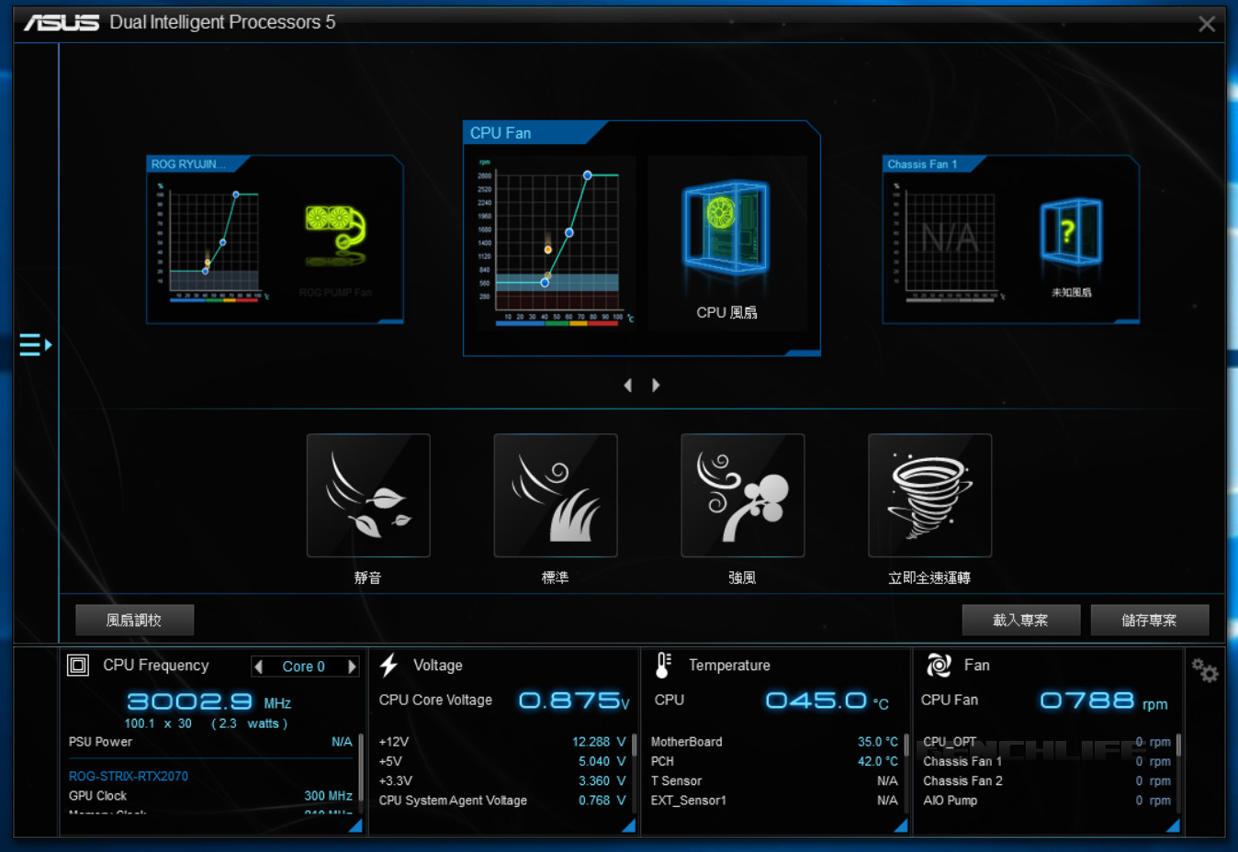The height and width of the screenshot is (852, 1238).
Task: Click the unknown fan question-mark icon
Action: (x=1071, y=231)
